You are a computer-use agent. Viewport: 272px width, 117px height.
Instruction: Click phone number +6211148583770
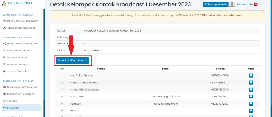[220, 83]
